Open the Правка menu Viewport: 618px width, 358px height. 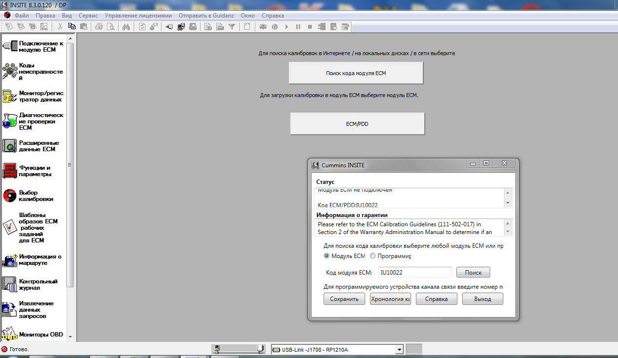coord(45,16)
